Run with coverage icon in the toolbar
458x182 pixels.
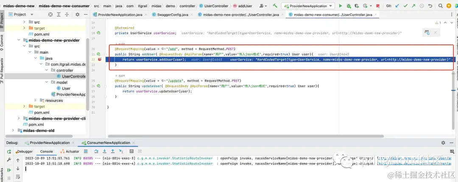[x=356, y=6]
